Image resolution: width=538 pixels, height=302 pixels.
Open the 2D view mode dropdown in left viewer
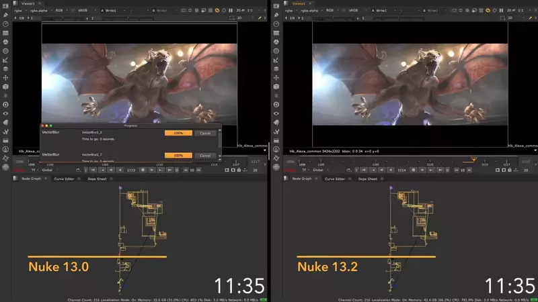coord(245,18)
